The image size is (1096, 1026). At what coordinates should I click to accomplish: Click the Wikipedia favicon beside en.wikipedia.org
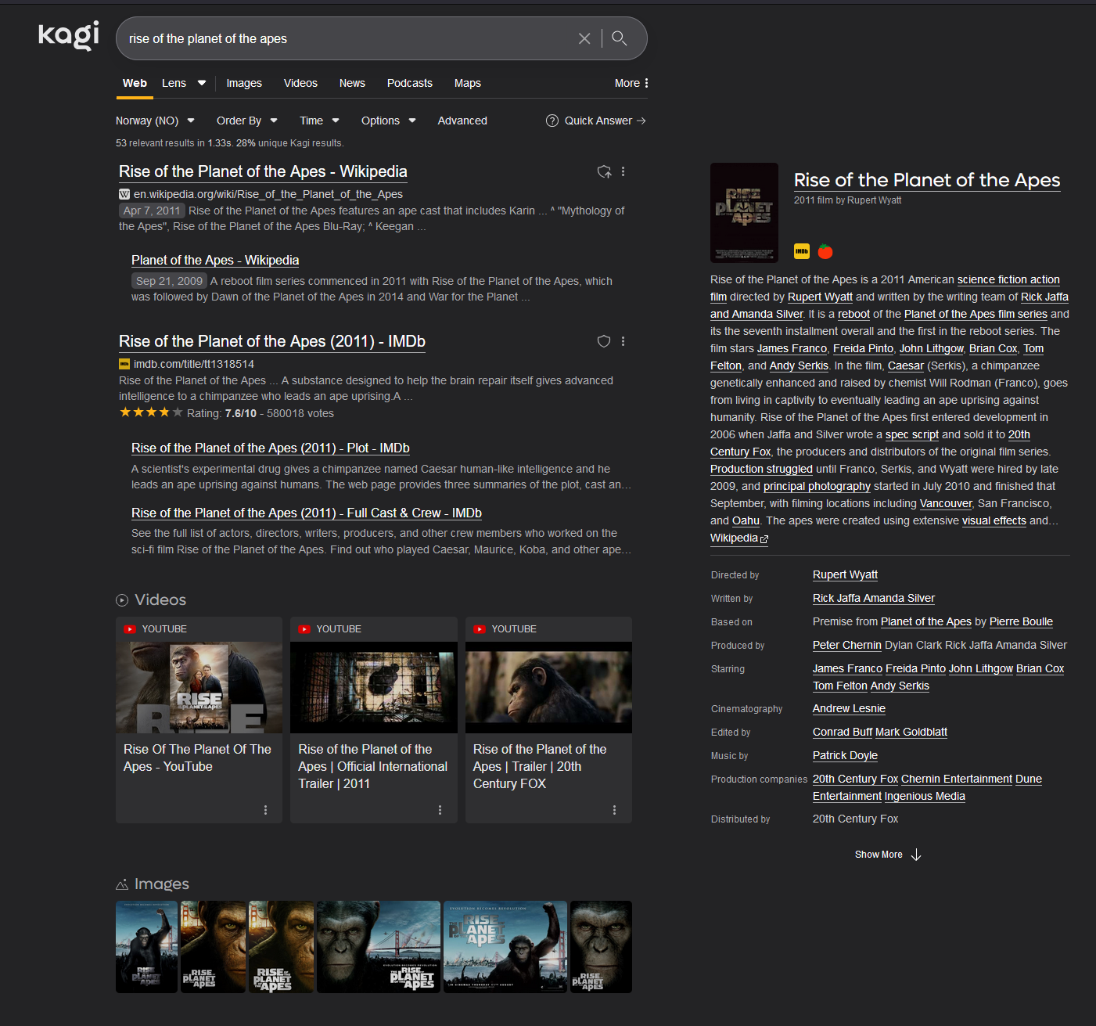(x=124, y=194)
